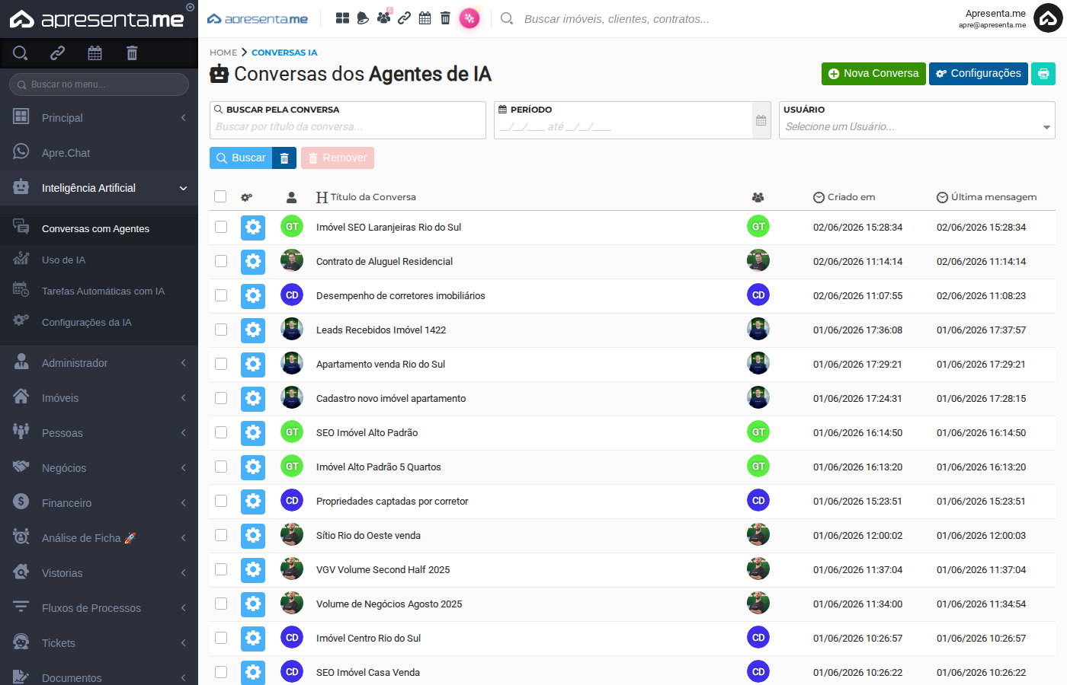The width and height of the screenshot is (1067, 685).
Task: Expand Pessoas sidebar menu
Action: 99,433
